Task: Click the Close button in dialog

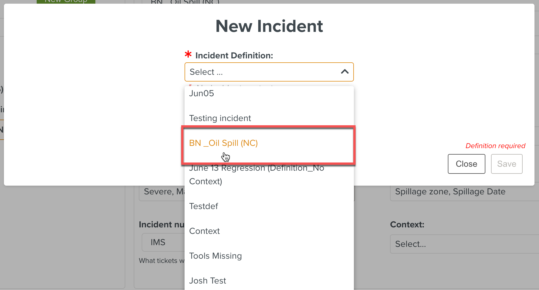Action: tap(466, 164)
